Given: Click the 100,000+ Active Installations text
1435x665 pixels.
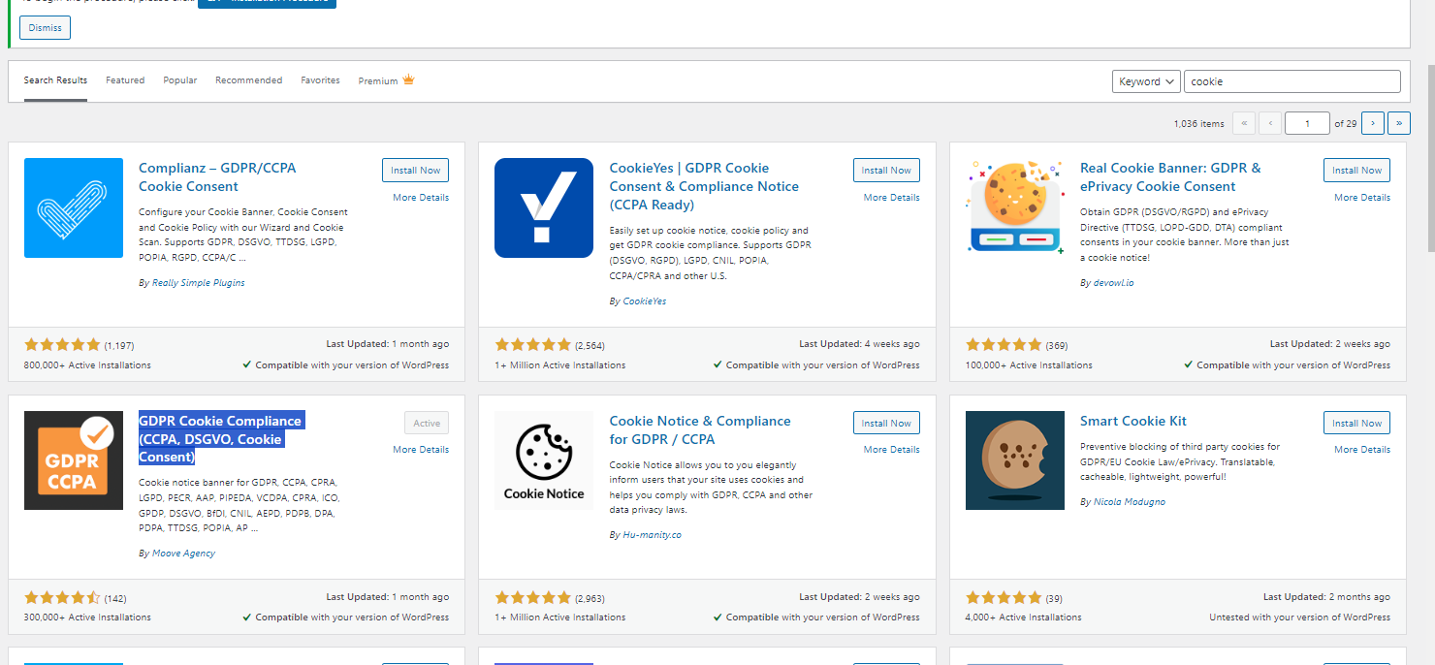Looking at the screenshot, I should [x=1029, y=365].
